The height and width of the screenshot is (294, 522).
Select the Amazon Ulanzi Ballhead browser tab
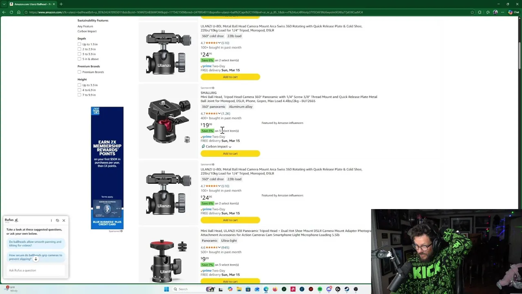[32, 4]
